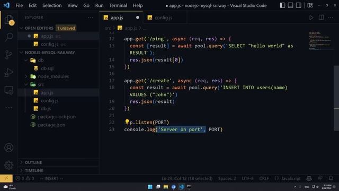
Task: Open Explorer Views and More Actions ellipsis
Action: [x=91, y=18]
